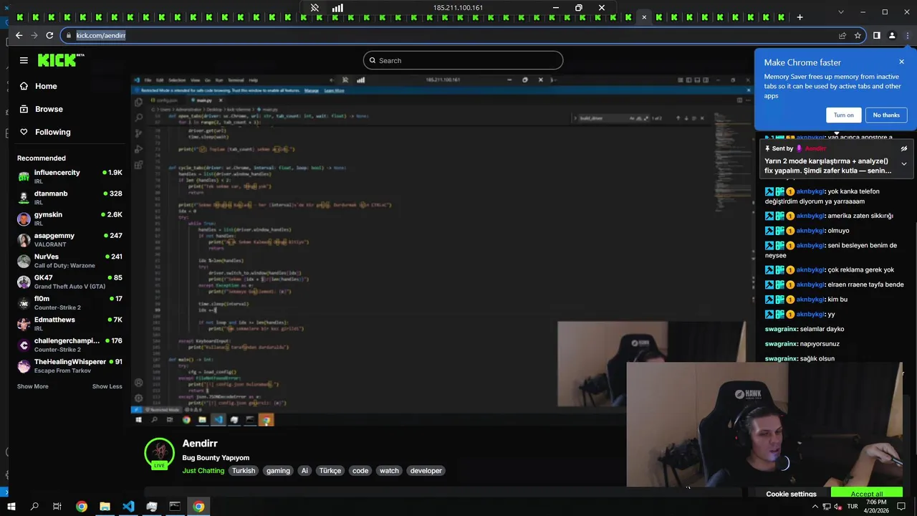View site information lock icon
This screenshot has height=516, width=917.
[x=68, y=35]
